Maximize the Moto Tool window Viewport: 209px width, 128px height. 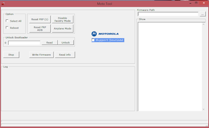click(x=196, y=3)
